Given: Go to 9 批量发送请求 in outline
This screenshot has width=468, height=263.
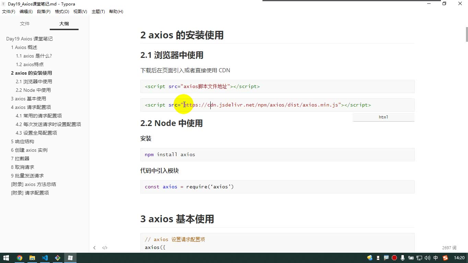Looking at the screenshot, I should (x=27, y=176).
